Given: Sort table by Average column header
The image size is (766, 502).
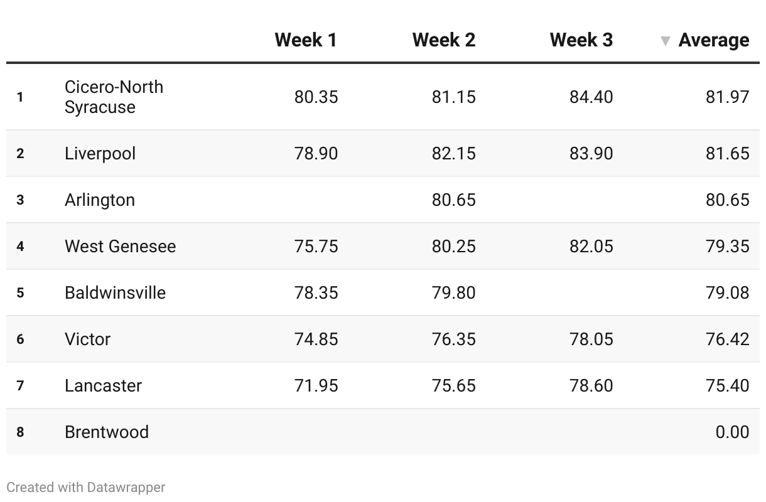Looking at the screenshot, I should [x=714, y=40].
